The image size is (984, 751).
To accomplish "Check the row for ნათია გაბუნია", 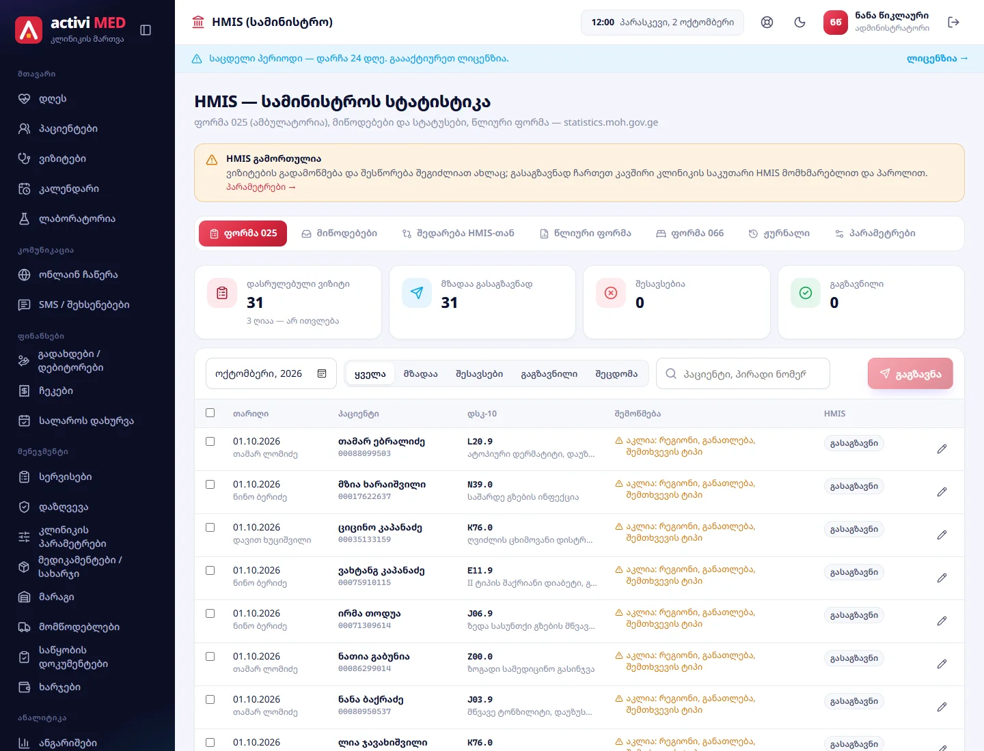I will pos(210,657).
